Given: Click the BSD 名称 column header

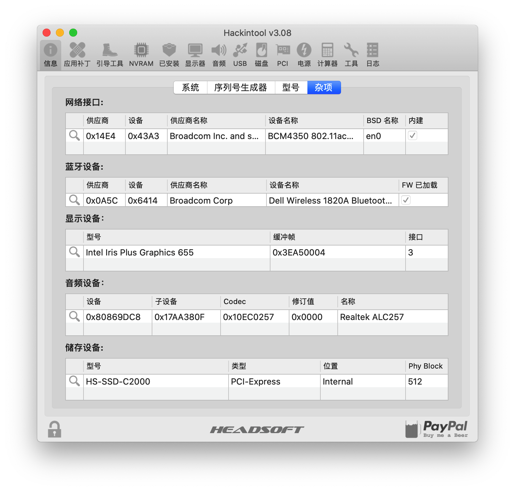Looking at the screenshot, I should click(x=384, y=121).
